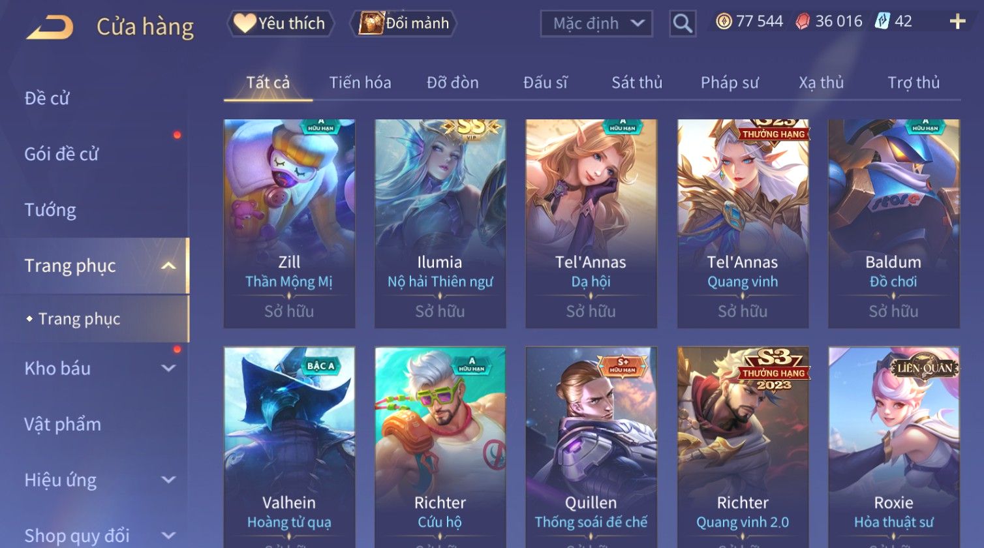This screenshot has height=548, width=984.
Task: Open the Mặc định sort dropdown
Action: coord(596,23)
